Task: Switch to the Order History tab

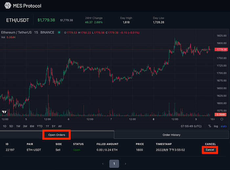Action: 171,135
